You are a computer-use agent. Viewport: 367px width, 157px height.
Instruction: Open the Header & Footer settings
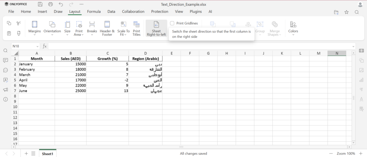pyautogui.click(x=107, y=29)
